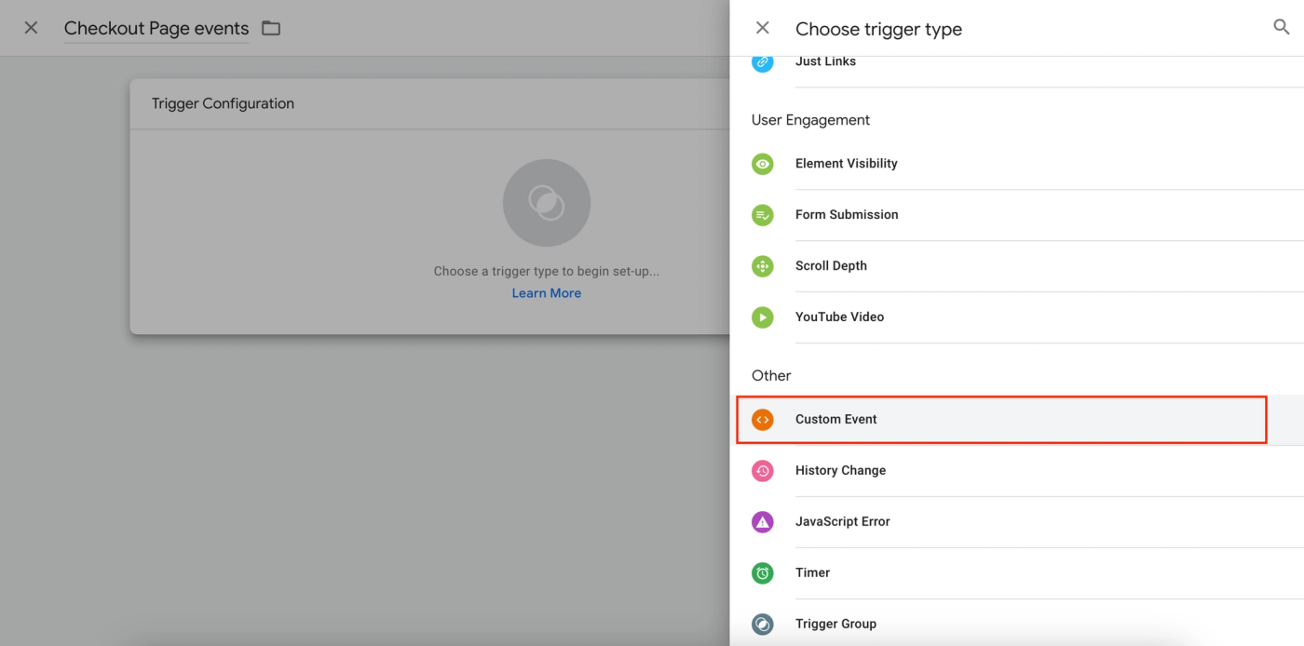Pick the Timer trigger type
This screenshot has height=646, width=1304.
pyautogui.click(x=1017, y=573)
